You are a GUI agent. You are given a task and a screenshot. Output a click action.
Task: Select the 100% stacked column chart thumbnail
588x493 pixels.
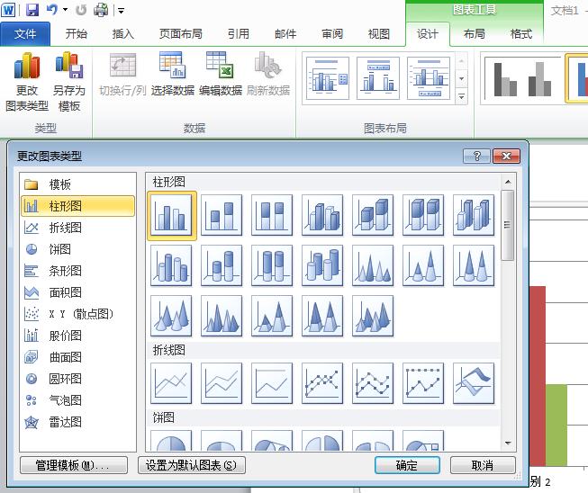coord(272,215)
